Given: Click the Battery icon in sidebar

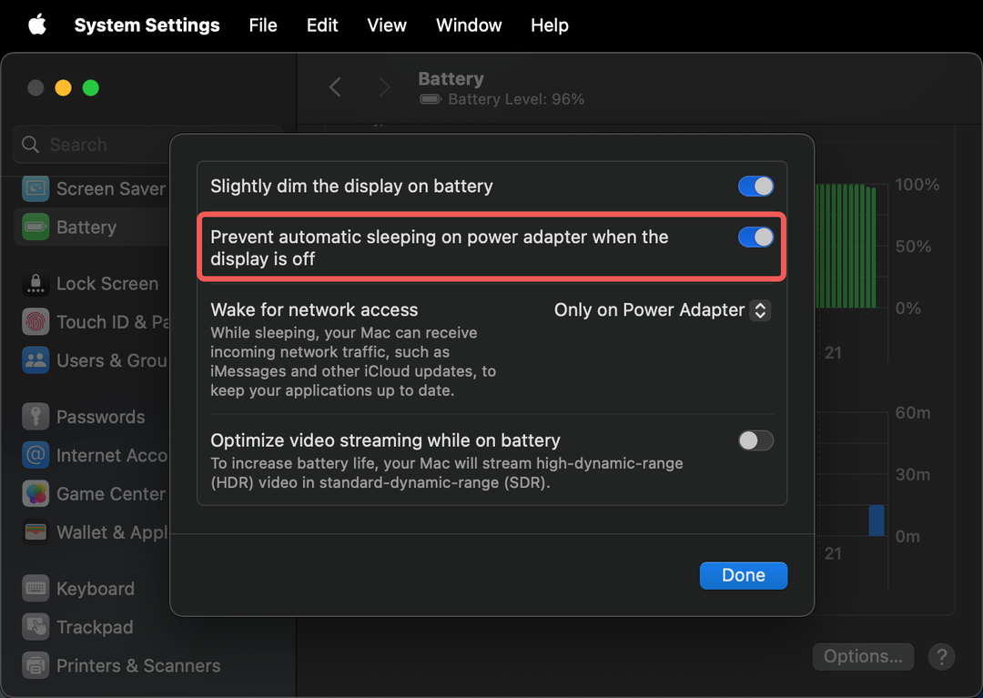Looking at the screenshot, I should (x=35, y=228).
